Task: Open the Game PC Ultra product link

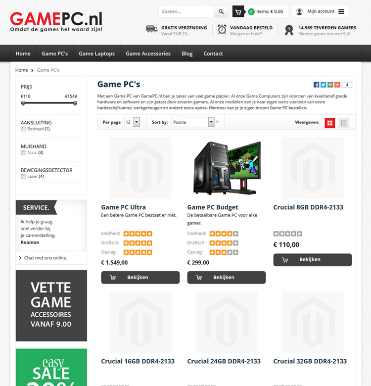Action: (x=124, y=207)
